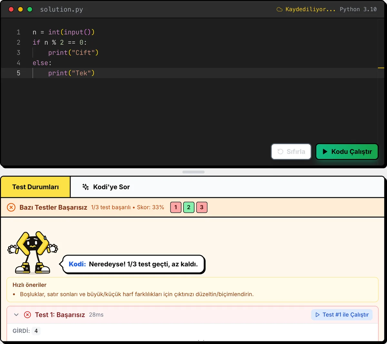Click the Kaydediliyor... saving status text

coord(310,9)
